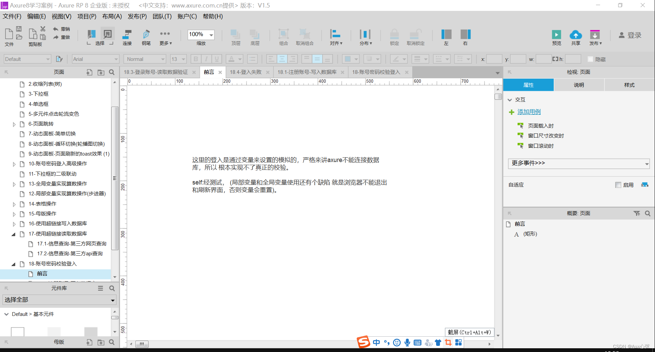Toggle the 隐藏 (hide) checkbox
The height and width of the screenshot is (352, 655).
590,59
